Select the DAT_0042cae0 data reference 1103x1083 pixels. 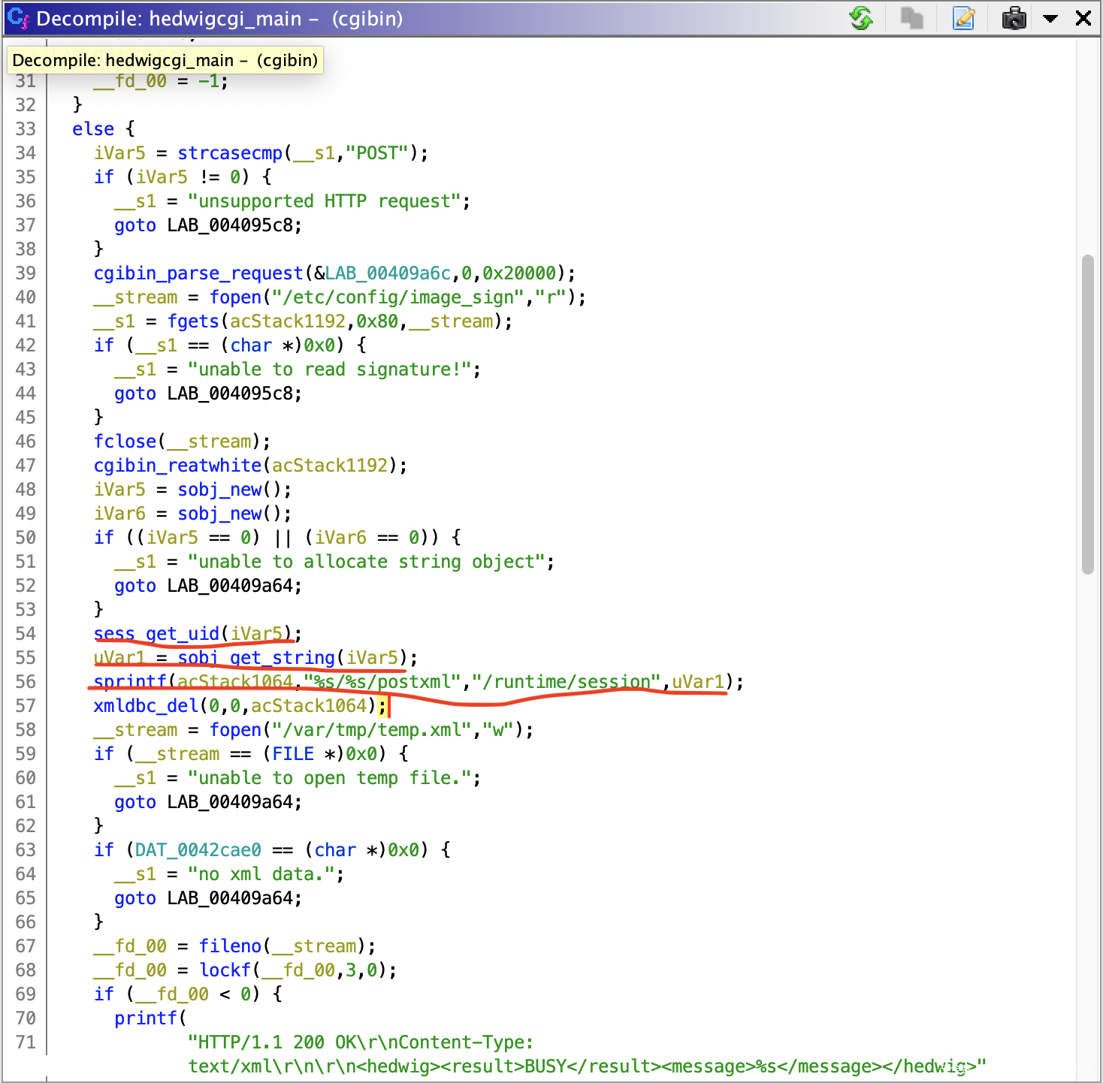pyautogui.click(x=198, y=850)
